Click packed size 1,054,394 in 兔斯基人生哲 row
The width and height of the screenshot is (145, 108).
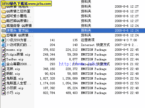click(70, 83)
